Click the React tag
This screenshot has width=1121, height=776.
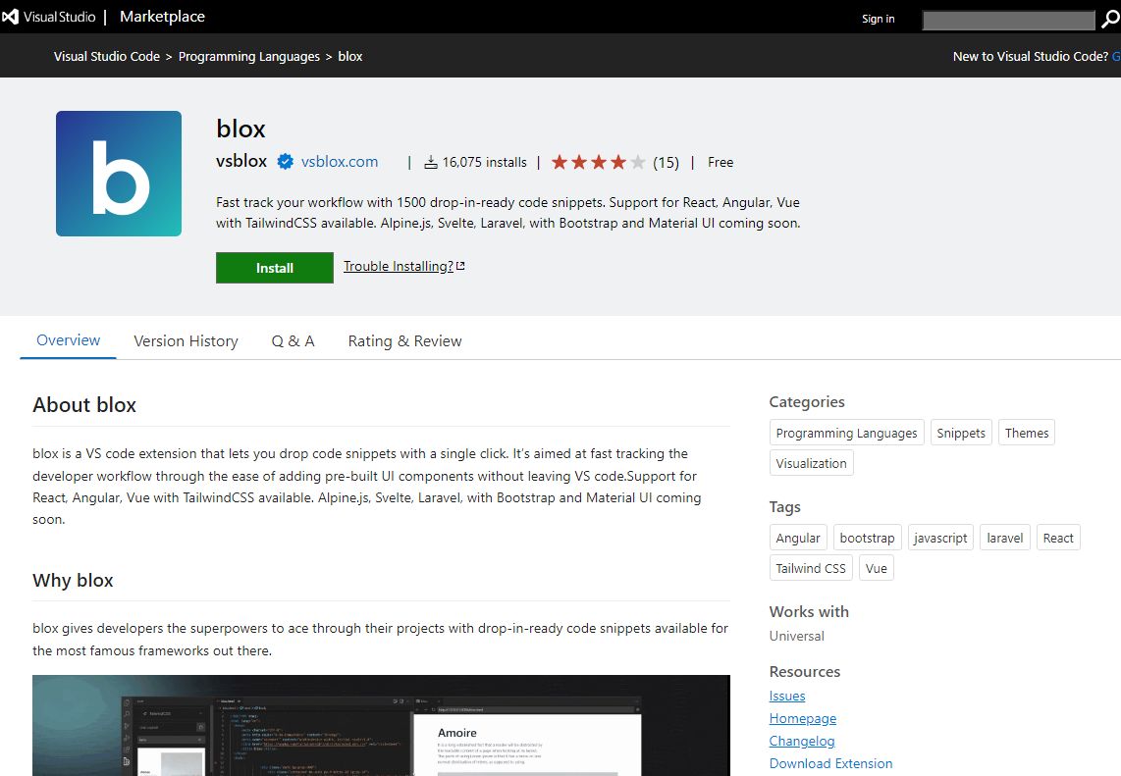point(1058,538)
